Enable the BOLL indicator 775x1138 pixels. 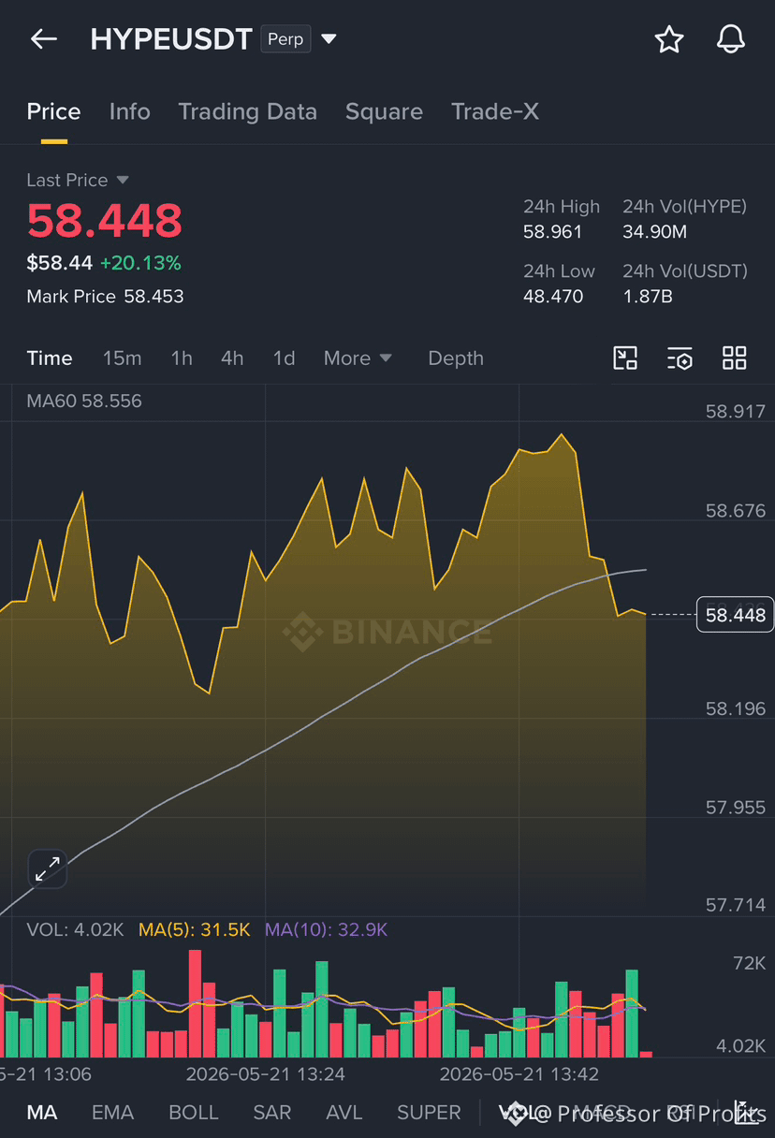[x=194, y=1113]
